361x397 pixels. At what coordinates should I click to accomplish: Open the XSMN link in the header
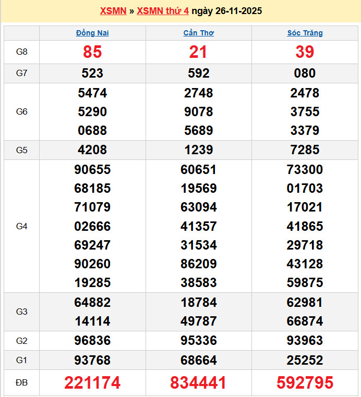point(113,11)
